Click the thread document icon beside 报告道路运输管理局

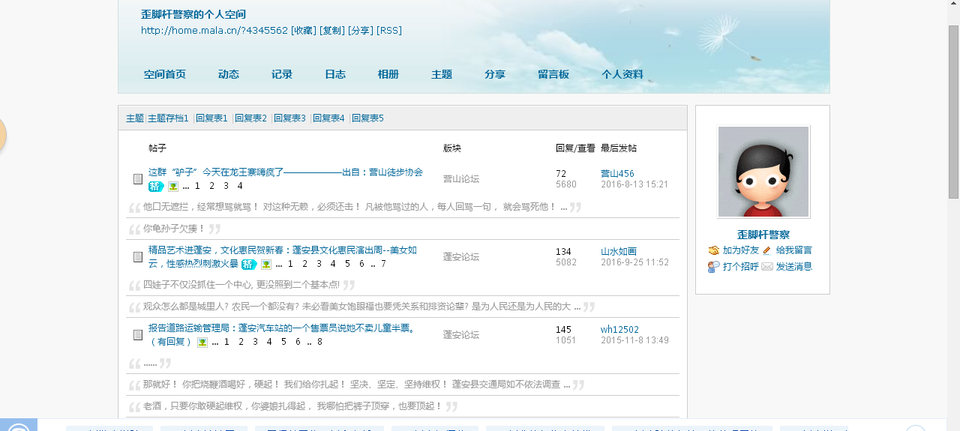point(138,335)
